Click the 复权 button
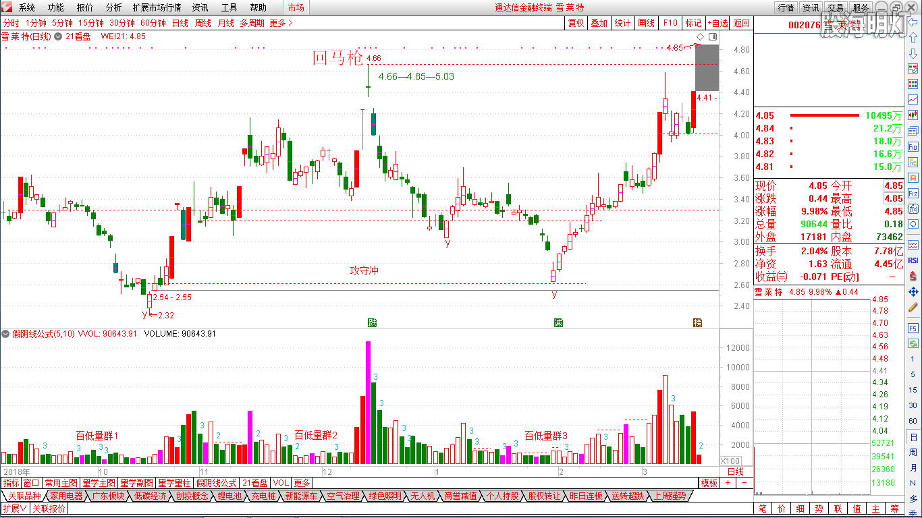Image resolution: width=922 pixels, height=518 pixels. pyautogui.click(x=576, y=23)
